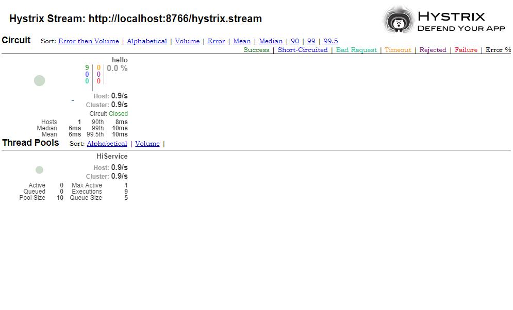Sort circuits by 99 percentile

[x=311, y=41]
